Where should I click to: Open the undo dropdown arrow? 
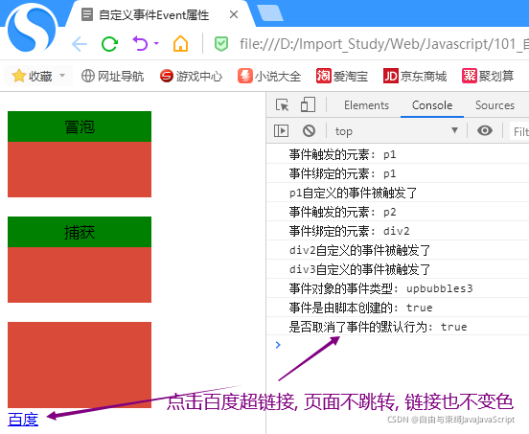(156, 43)
